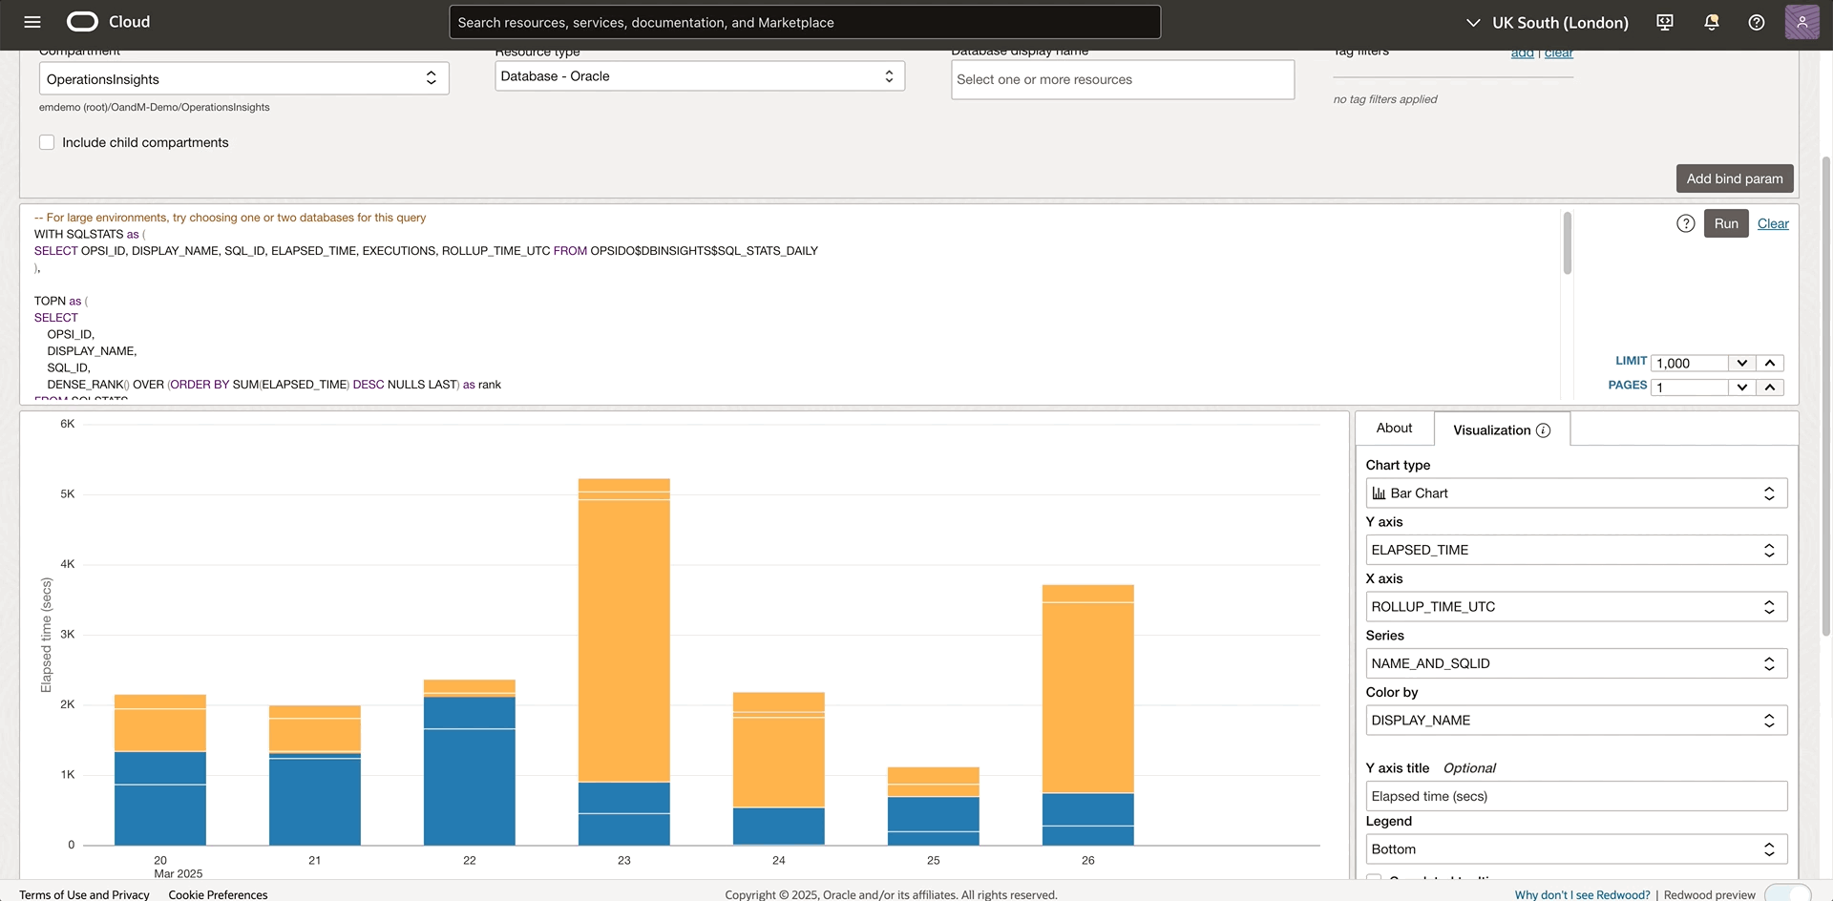Increase the LIMIT value with up arrow
The height and width of the screenshot is (901, 1833).
click(1769, 363)
